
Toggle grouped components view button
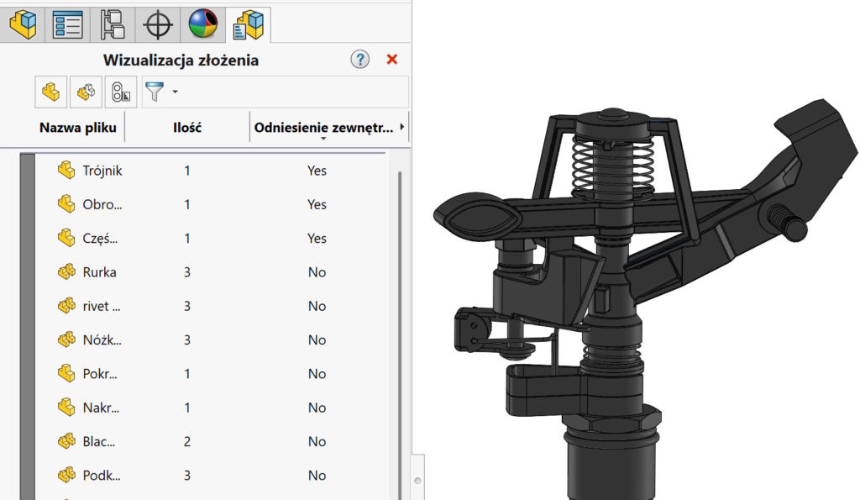click(x=86, y=92)
